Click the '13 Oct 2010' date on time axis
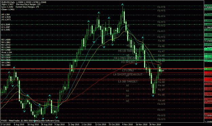The height and width of the screenshot is (126, 212). click(x=101, y=125)
